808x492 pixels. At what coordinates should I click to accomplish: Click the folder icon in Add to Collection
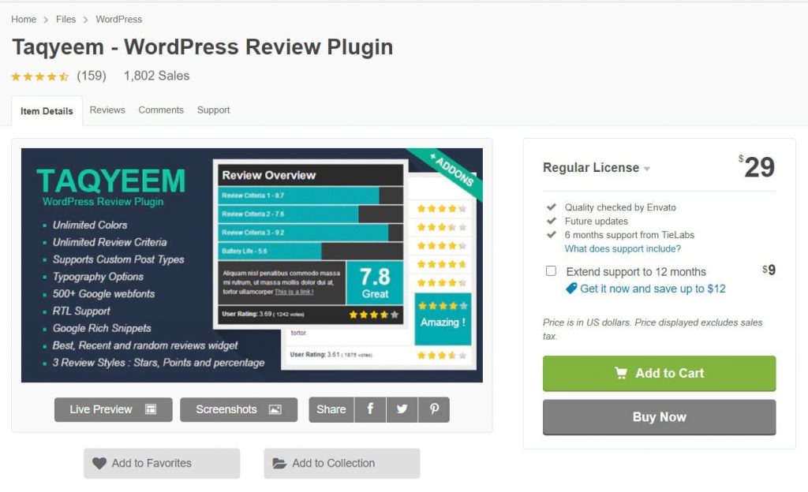click(x=279, y=464)
